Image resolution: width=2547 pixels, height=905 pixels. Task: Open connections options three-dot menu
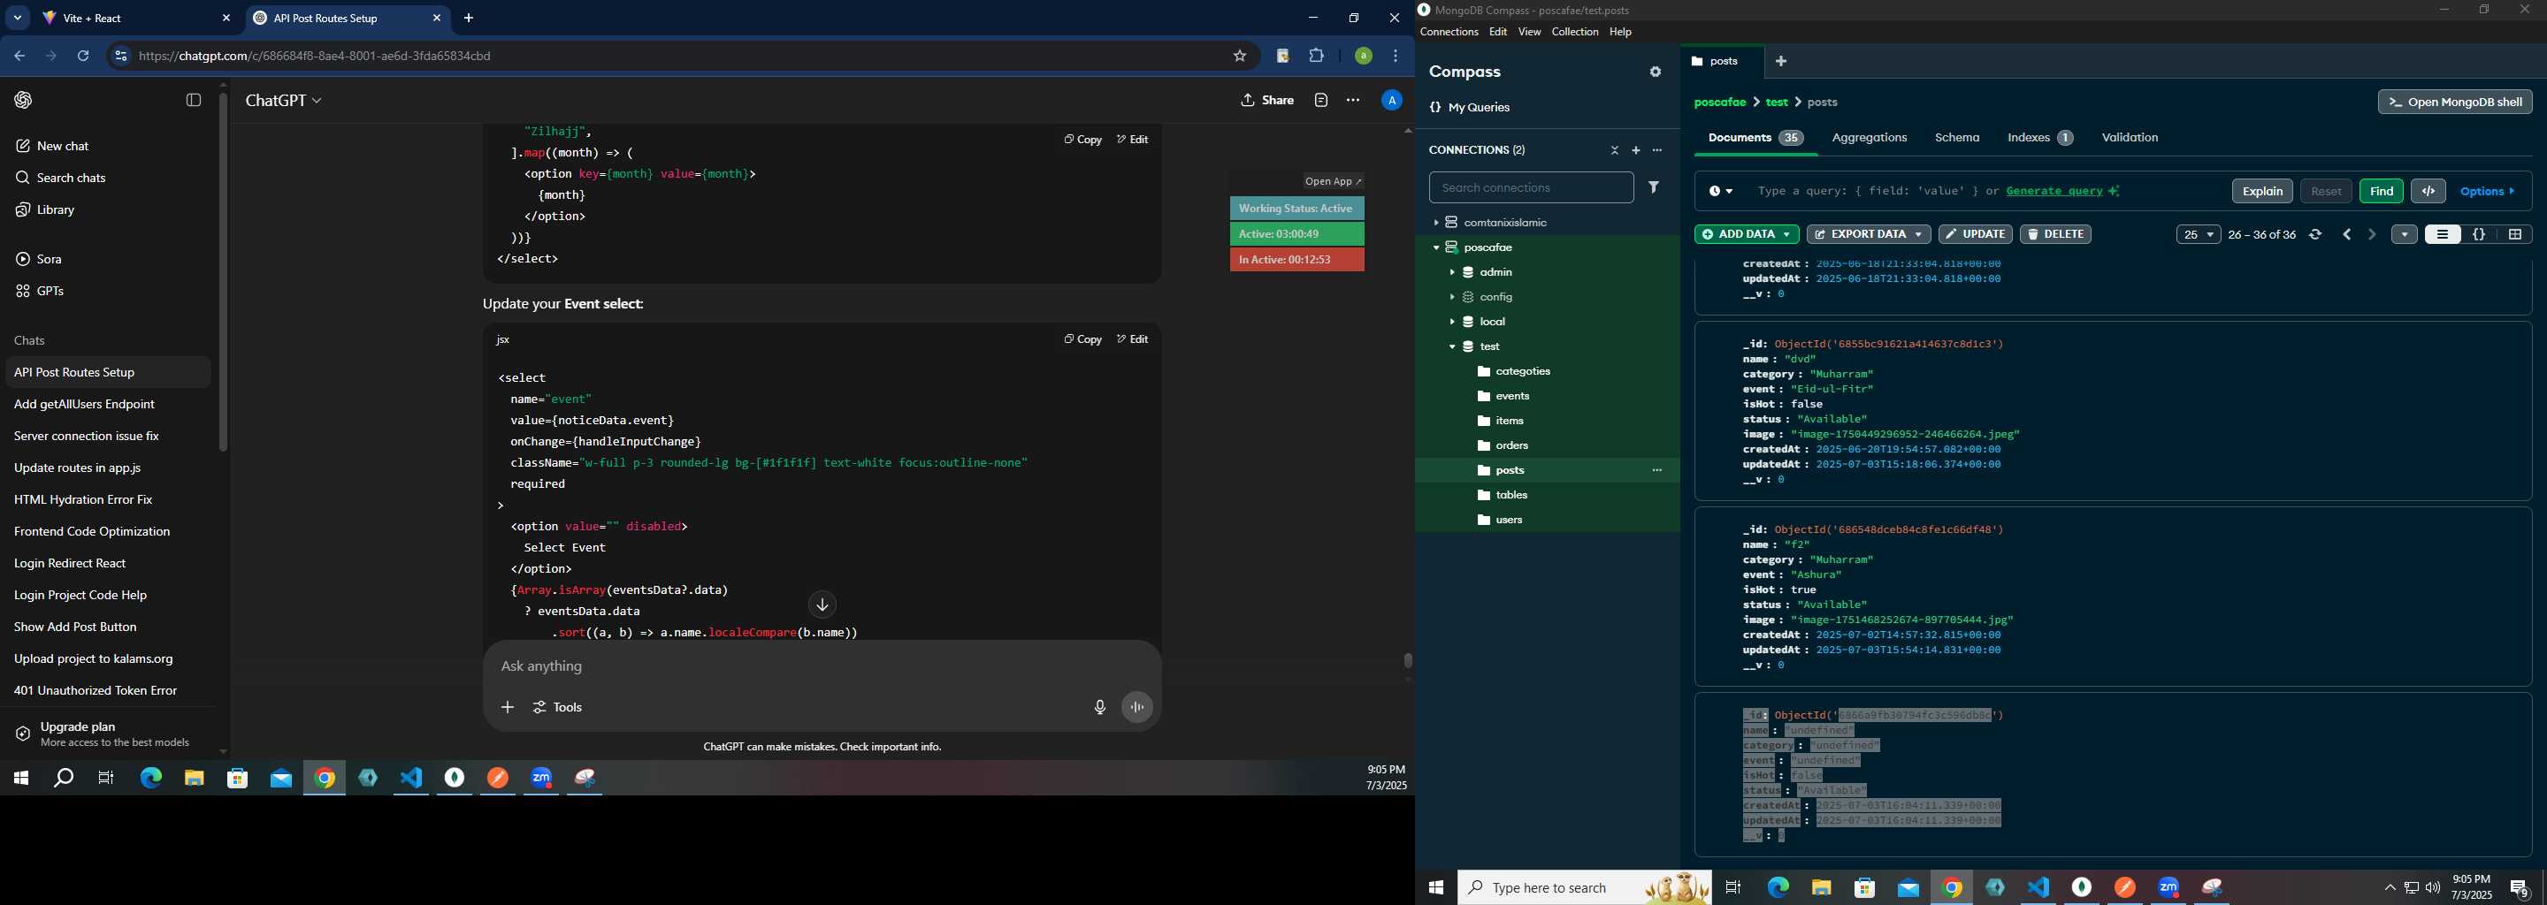click(1657, 150)
